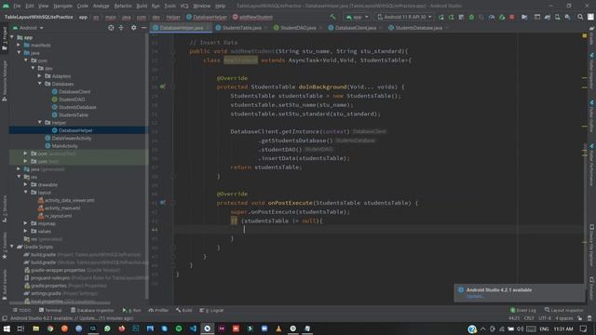Collapse the layout folder
The width and height of the screenshot is (596, 335).
tap(26, 193)
